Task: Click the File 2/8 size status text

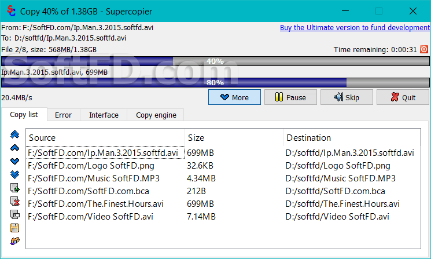Action: [49, 50]
